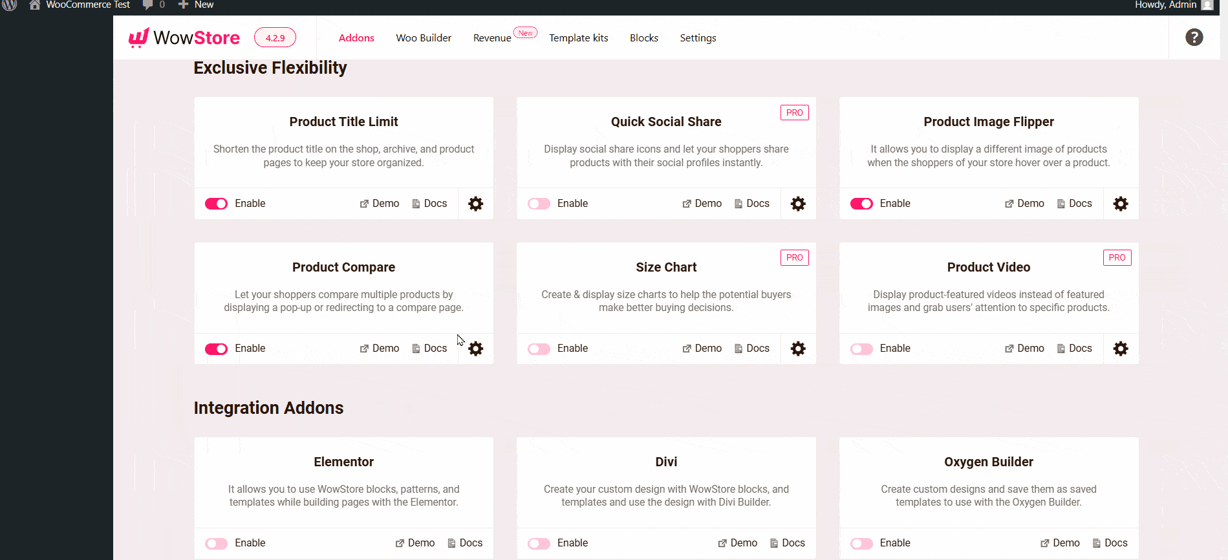
Task: Enable the Quick Social Share toggle
Action: (x=539, y=204)
